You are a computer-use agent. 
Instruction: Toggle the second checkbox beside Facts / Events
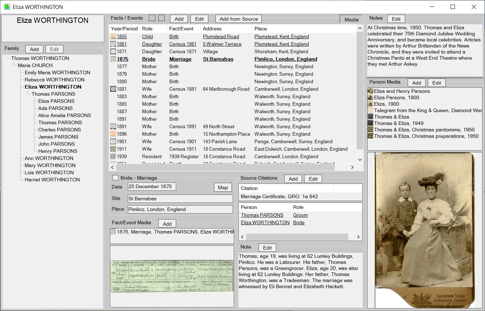pos(161,18)
